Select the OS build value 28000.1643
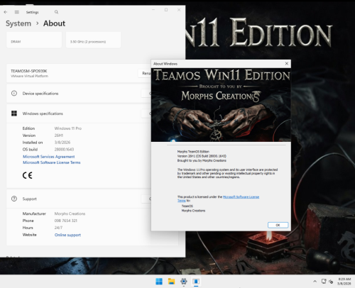The image size is (355, 288). click(64, 150)
